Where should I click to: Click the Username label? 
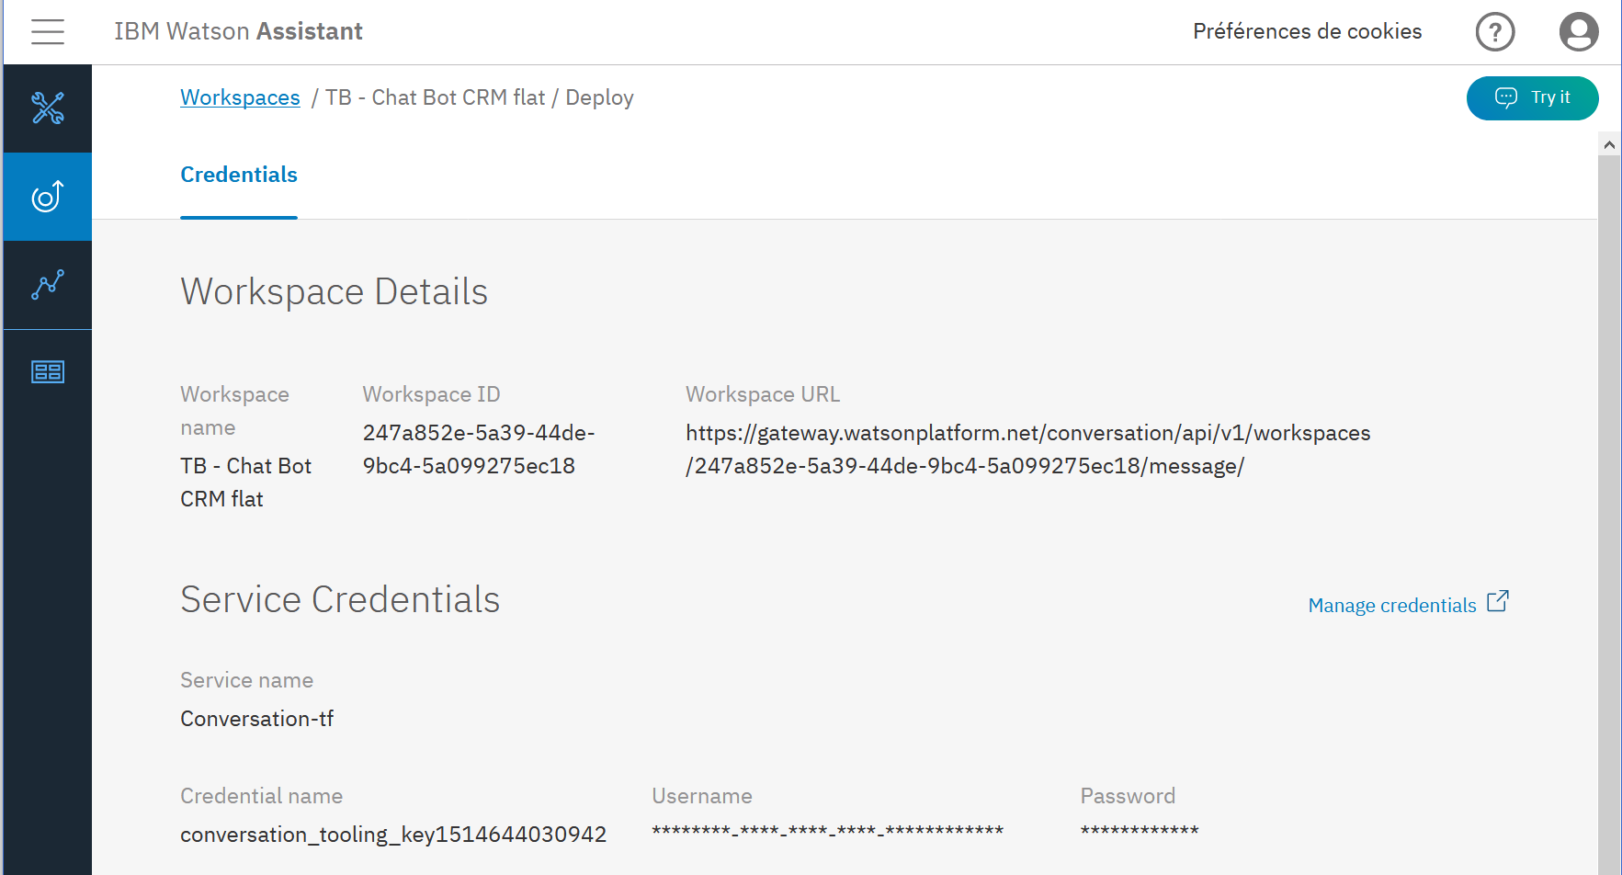[702, 796]
